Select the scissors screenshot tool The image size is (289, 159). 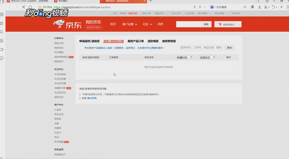pos(266,7)
